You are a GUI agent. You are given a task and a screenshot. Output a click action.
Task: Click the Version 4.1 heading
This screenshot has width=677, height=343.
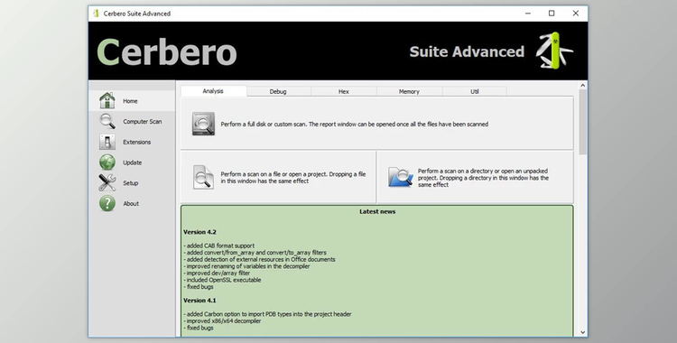coord(199,301)
